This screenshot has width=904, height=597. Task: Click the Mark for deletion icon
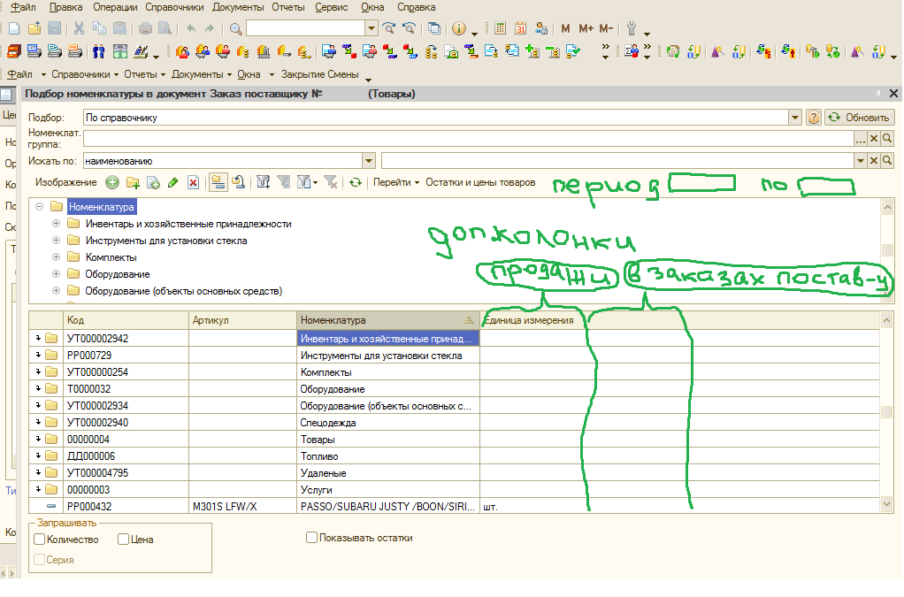192,182
